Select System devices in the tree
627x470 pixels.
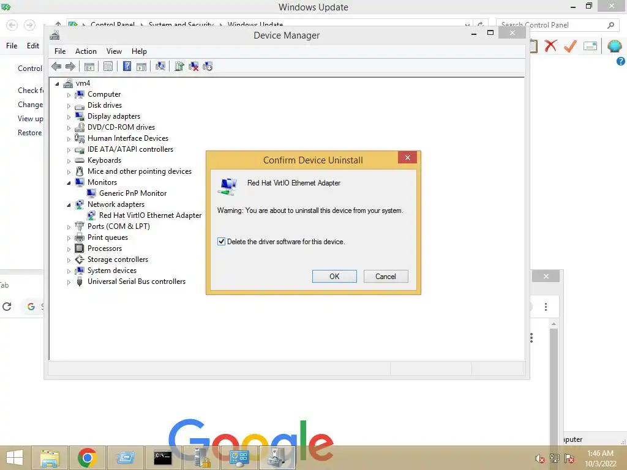click(112, 270)
